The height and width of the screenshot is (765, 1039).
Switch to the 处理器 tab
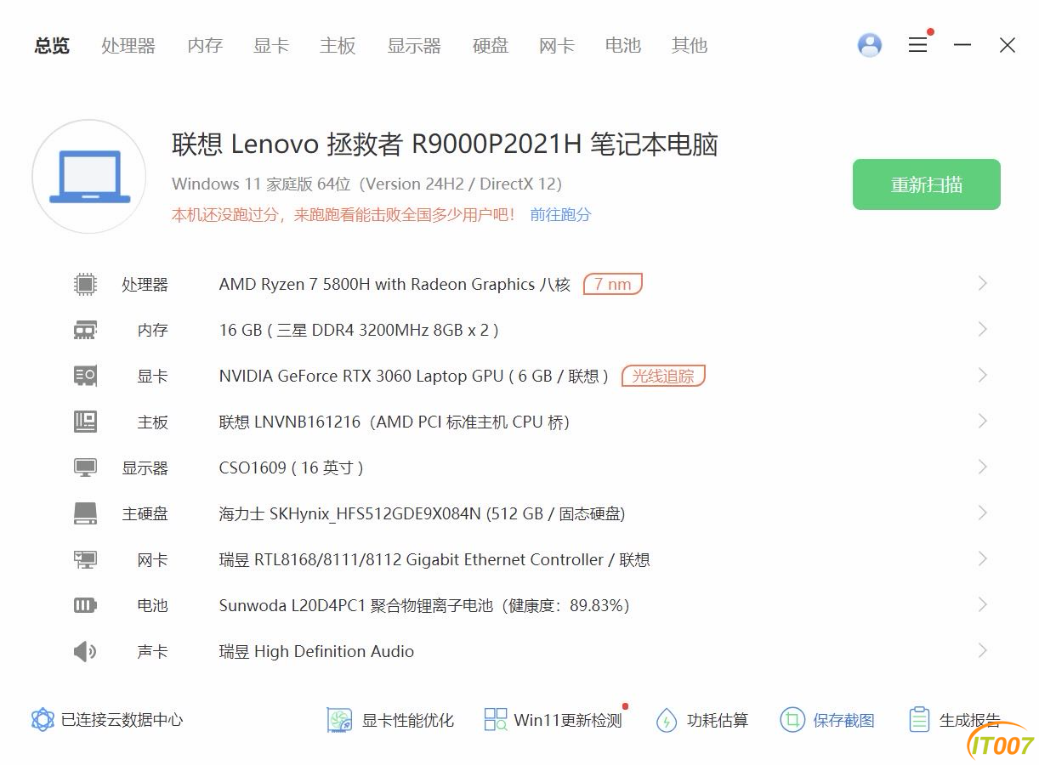[x=128, y=46]
